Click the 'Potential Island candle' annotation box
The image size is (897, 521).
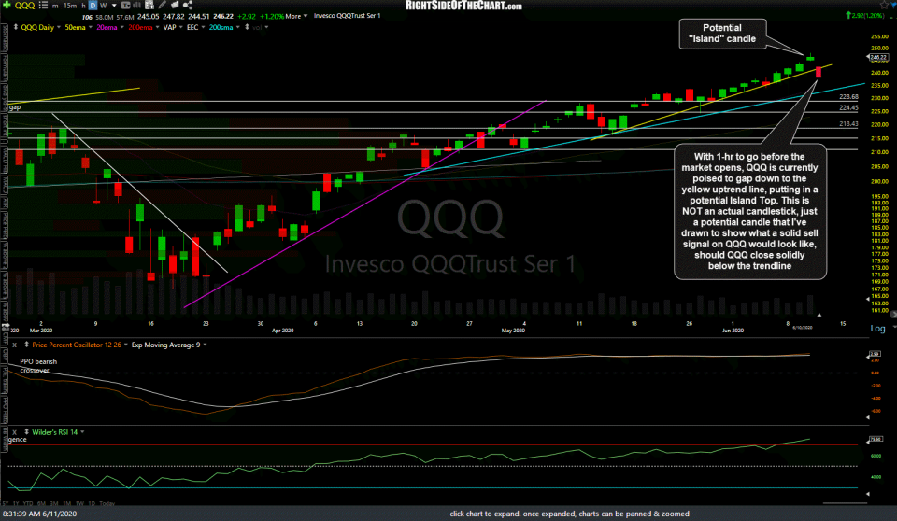[722, 34]
